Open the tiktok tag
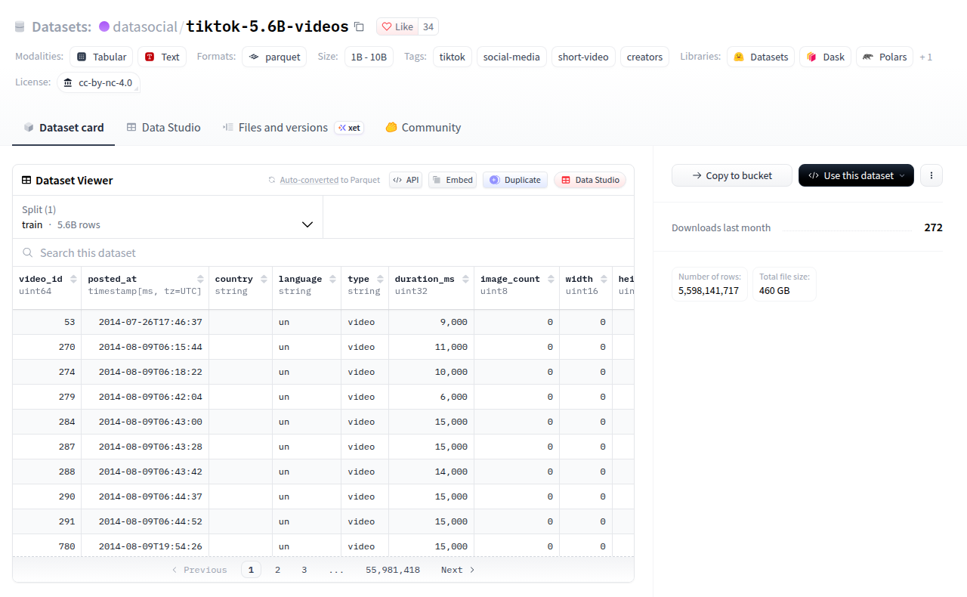 tap(453, 57)
